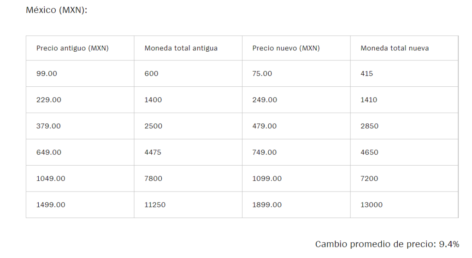
Task: Select the 99.00 old price cell
Action: point(47,73)
